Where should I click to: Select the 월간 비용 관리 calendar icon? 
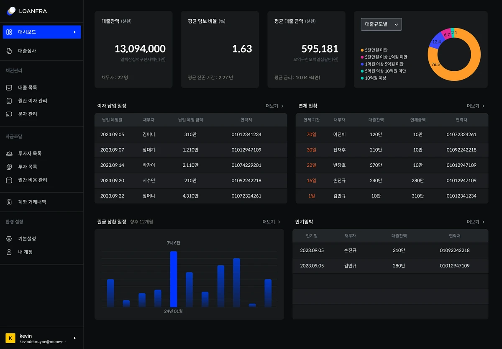(x=9, y=180)
